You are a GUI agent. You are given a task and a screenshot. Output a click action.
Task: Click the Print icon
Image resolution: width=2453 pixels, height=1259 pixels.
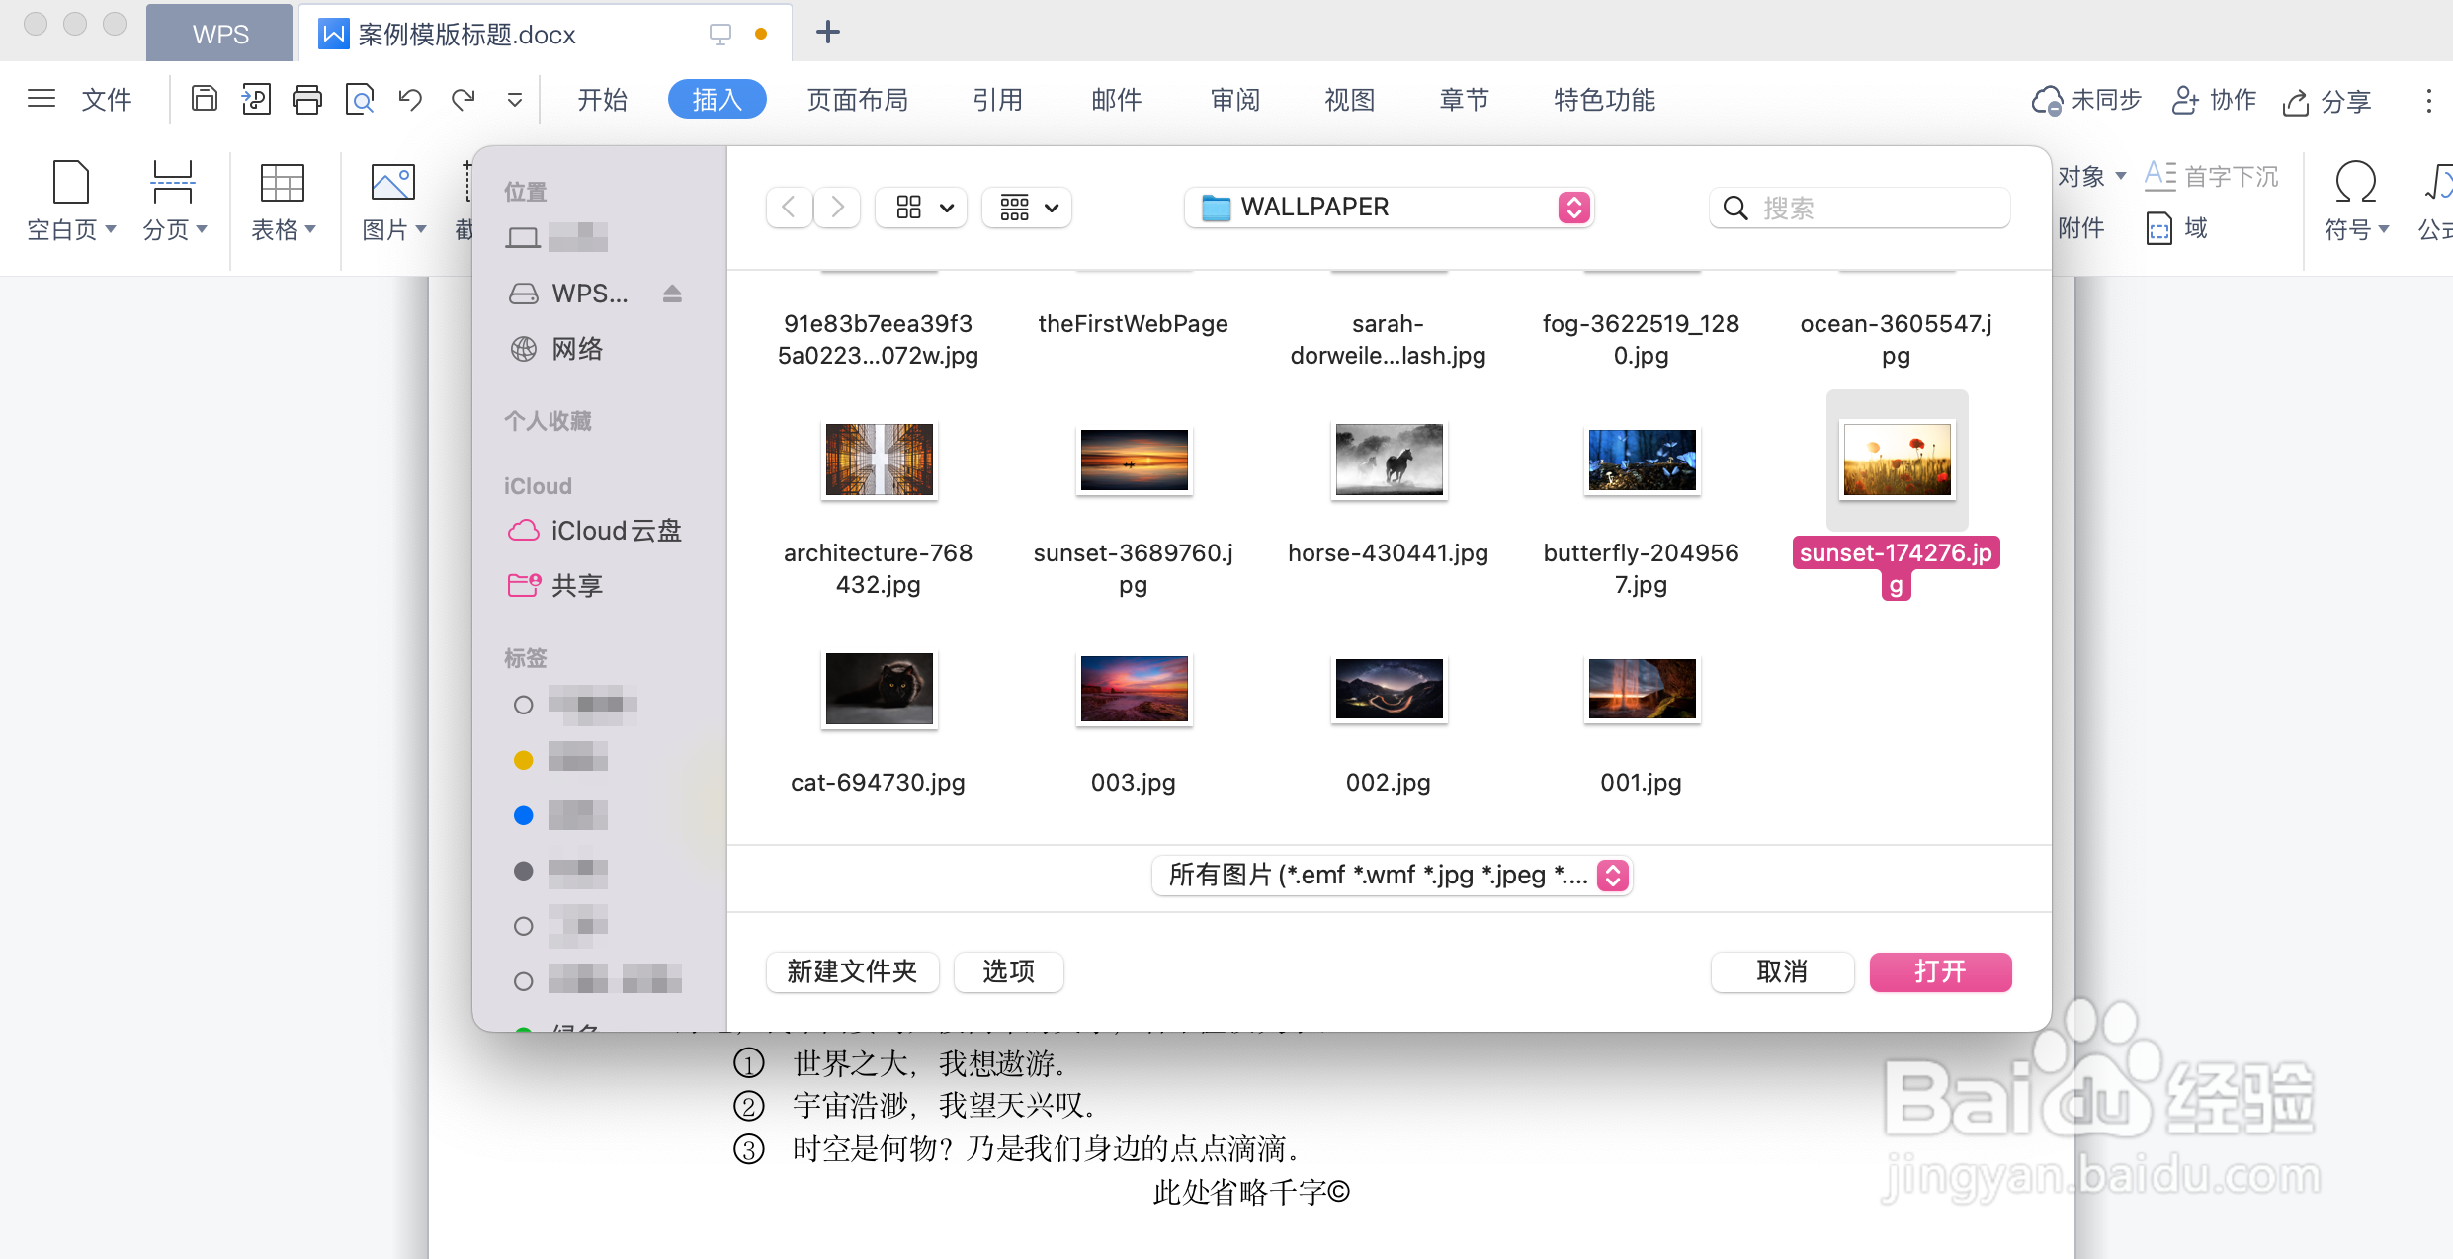307,99
